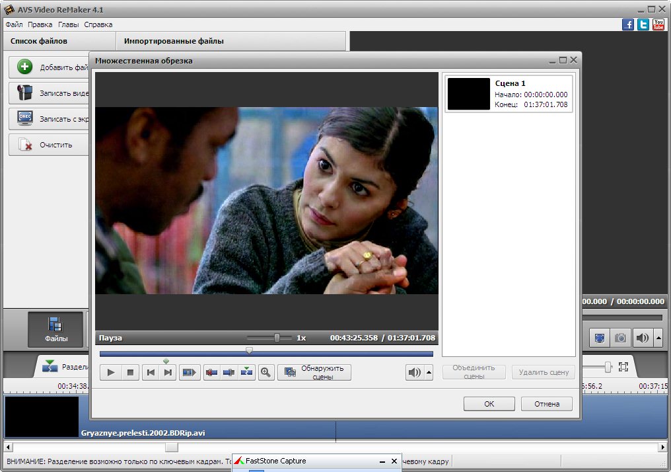Toggle the main window speaker mute
This screenshot has width=671, height=472.
(641, 338)
